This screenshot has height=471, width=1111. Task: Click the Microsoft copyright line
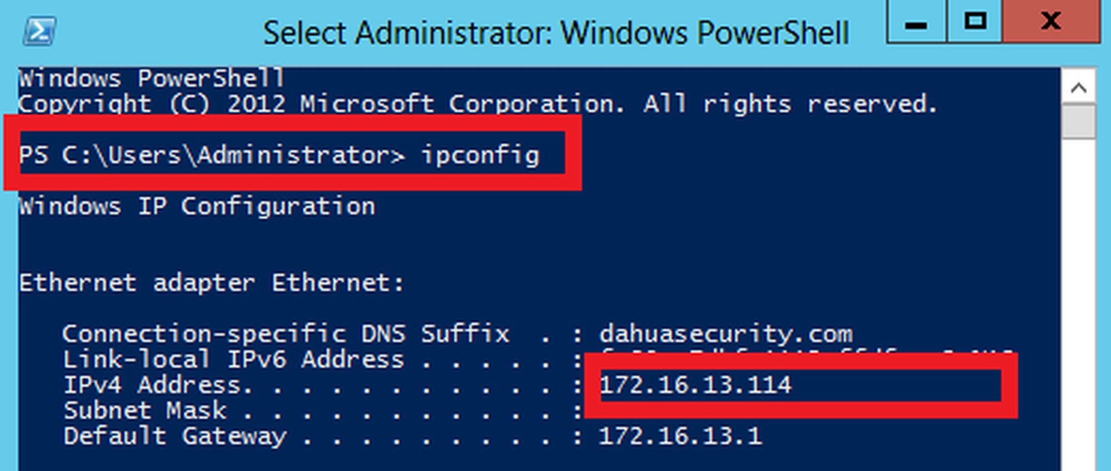tap(478, 104)
